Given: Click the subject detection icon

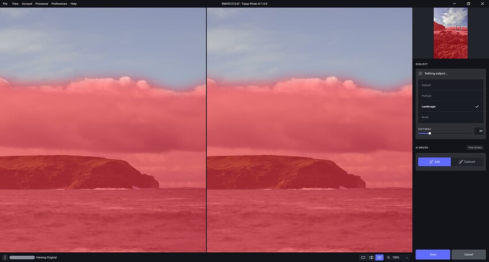Looking at the screenshot, I should 421,74.
